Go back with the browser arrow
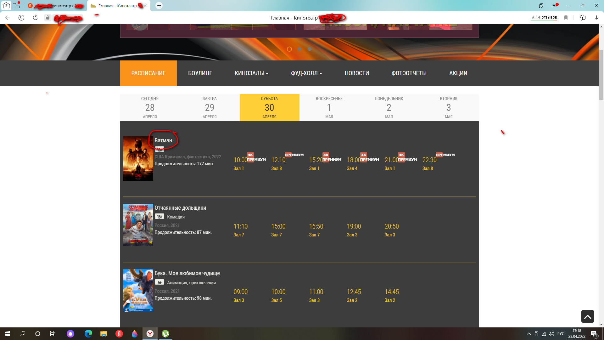Viewport: 604px width, 340px height. point(8,18)
